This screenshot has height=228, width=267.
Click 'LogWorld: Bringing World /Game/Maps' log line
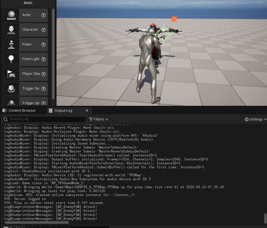click(x=114, y=187)
